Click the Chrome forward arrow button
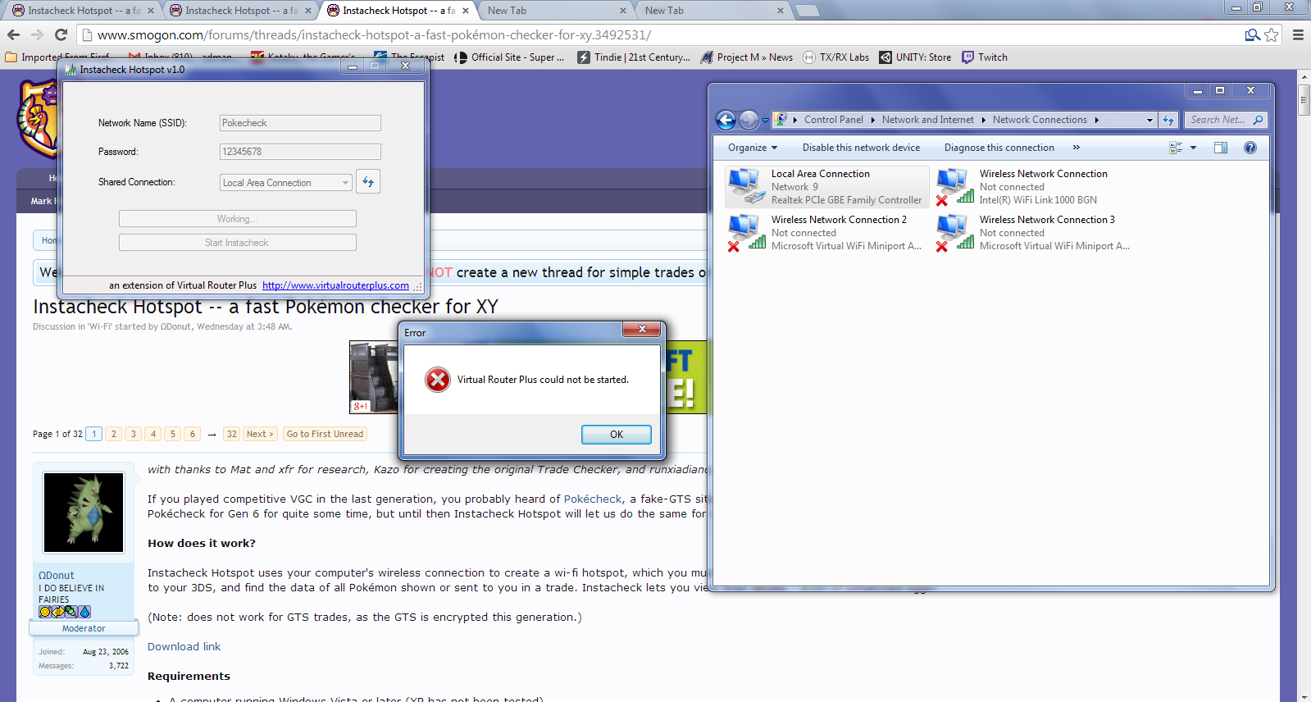 click(37, 34)
